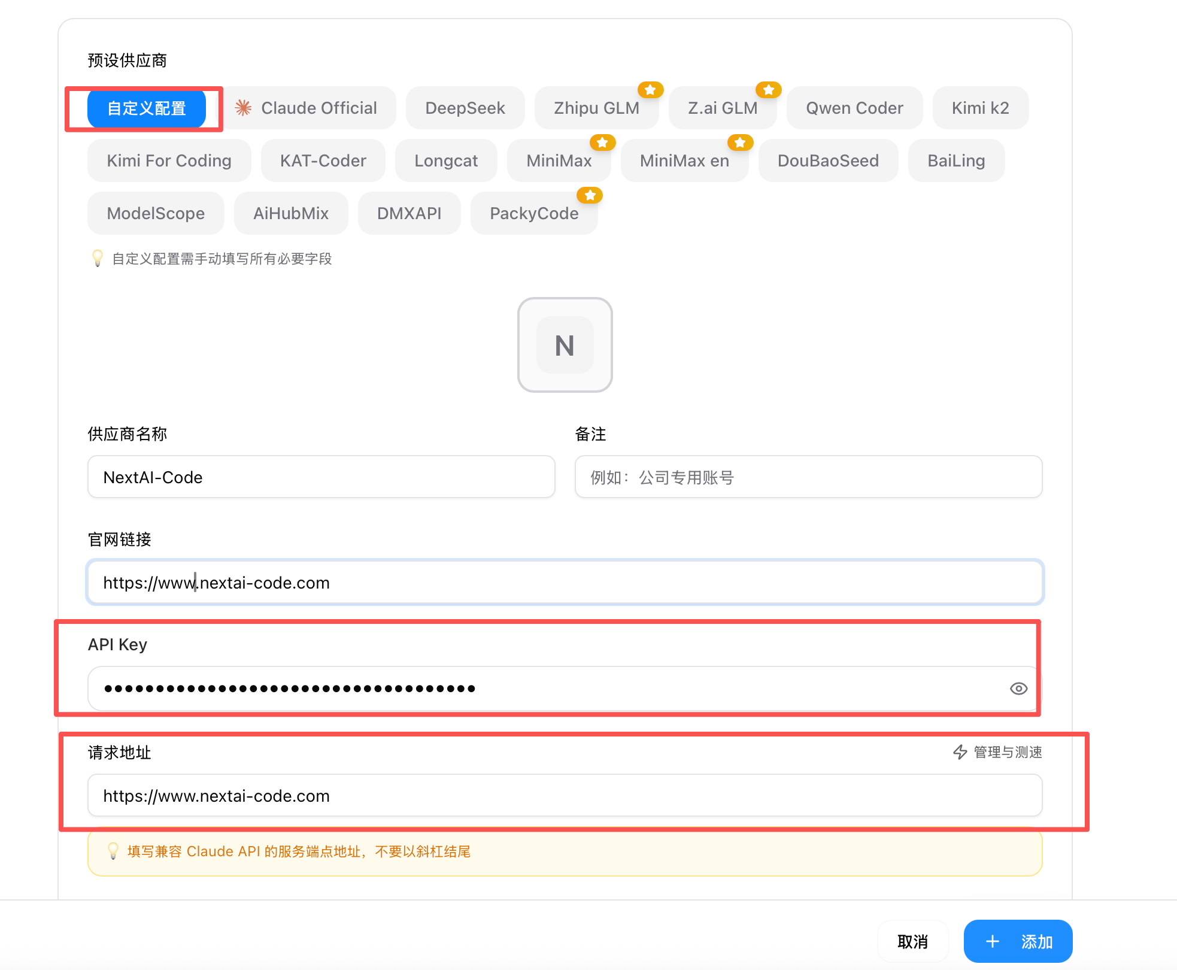
Task: Click the 请求地址 URL field
Action: point(565,796)
